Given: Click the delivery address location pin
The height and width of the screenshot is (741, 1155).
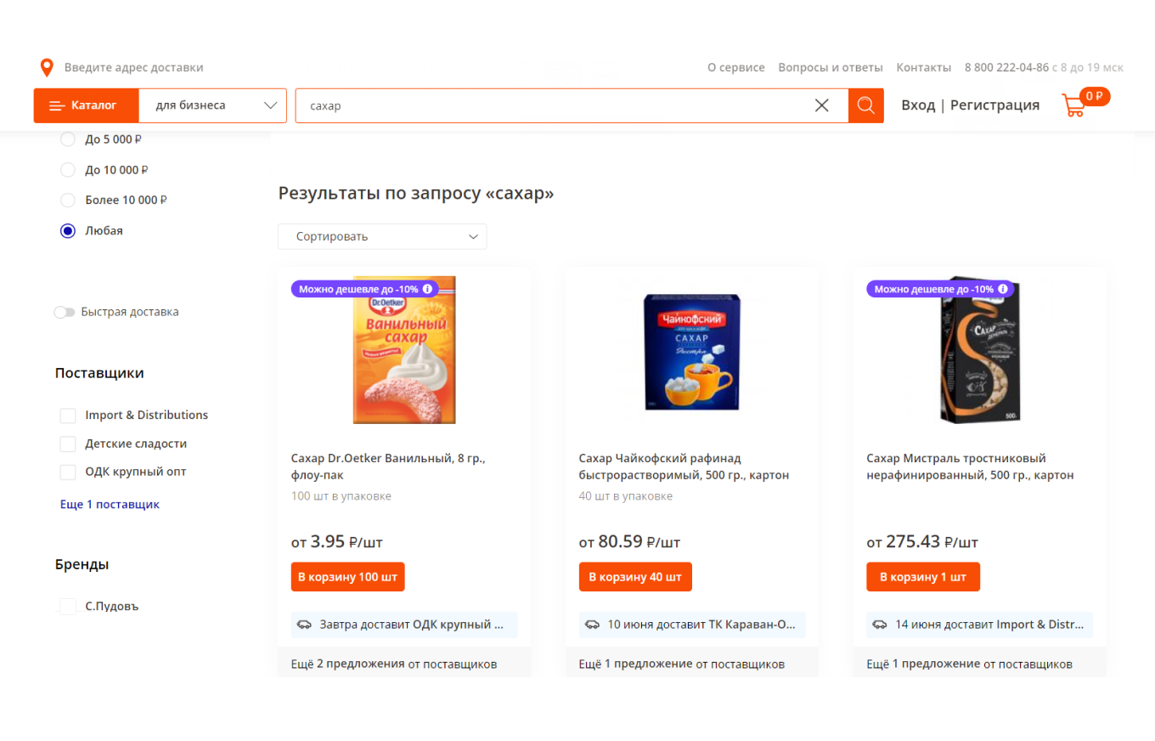Looking at the screenshot, I should tap(47, 68).
